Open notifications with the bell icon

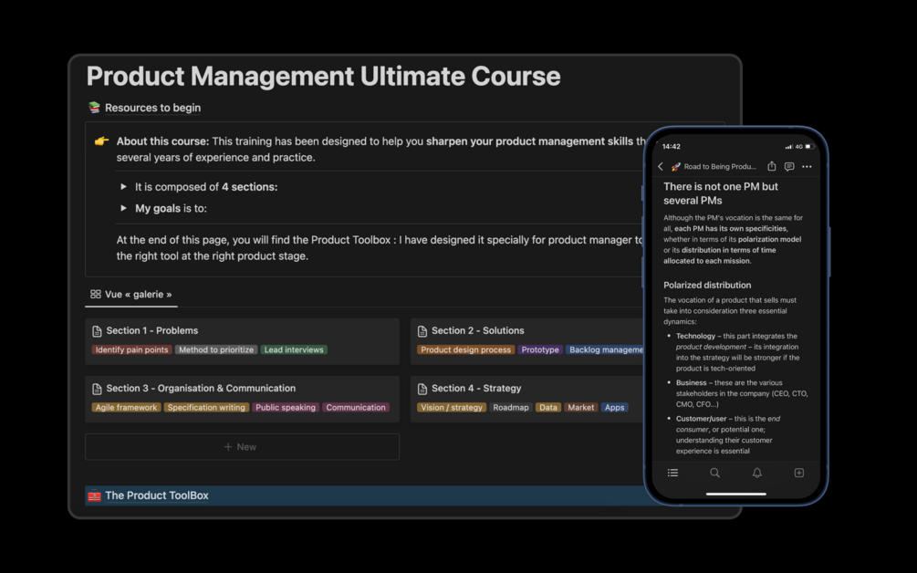click(756, 473)
